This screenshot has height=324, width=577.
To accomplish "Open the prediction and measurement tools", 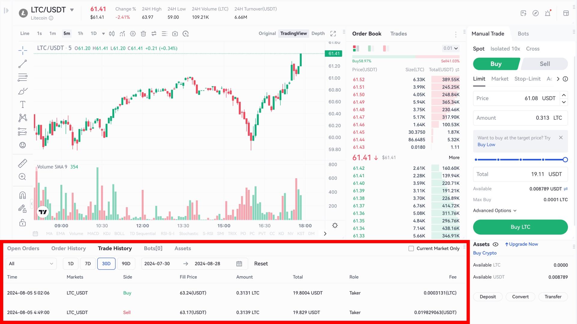I will pos(23,131).
